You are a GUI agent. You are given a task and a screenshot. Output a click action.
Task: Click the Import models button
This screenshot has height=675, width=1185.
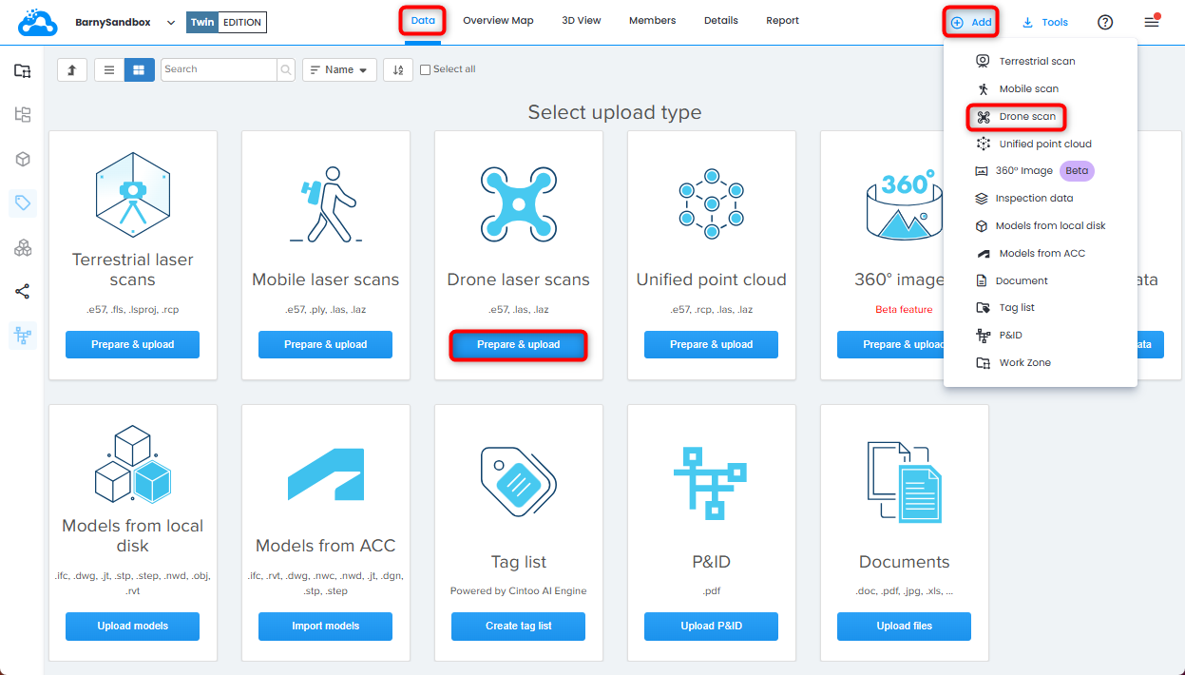326,627
